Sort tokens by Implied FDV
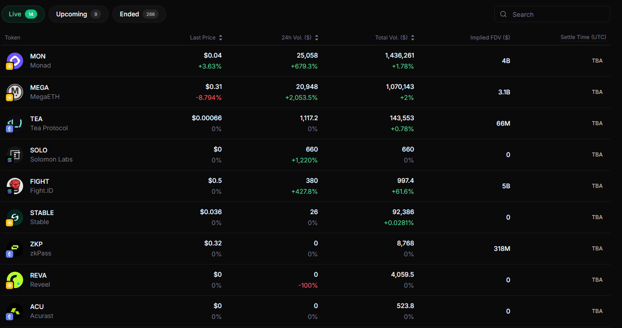 [490, 37]
